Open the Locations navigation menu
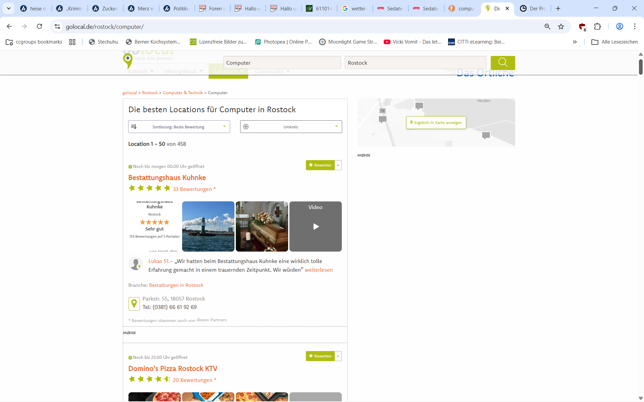644x402 pixels. [228, 71]
